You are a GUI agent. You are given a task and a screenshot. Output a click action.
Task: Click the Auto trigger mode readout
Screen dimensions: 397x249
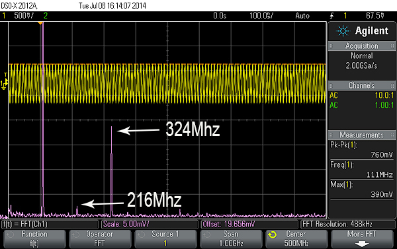pyautogui.click(x=302, y=16)
